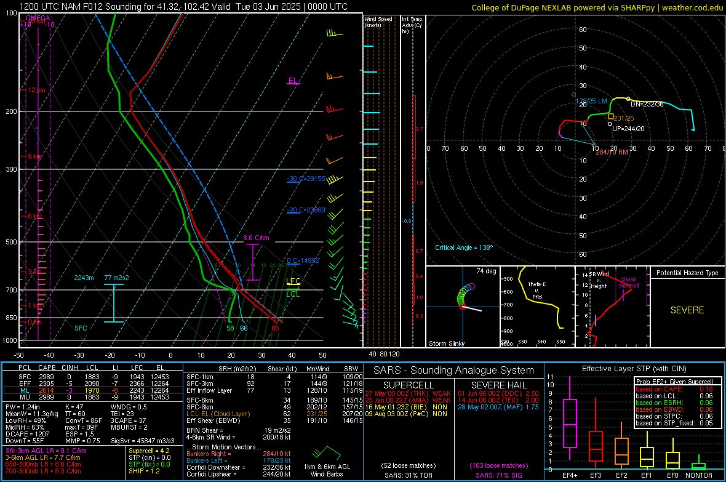This screenshot has height=482, width=726.
Task: Select the ML parcel row
Action: (x=92, y=390)
